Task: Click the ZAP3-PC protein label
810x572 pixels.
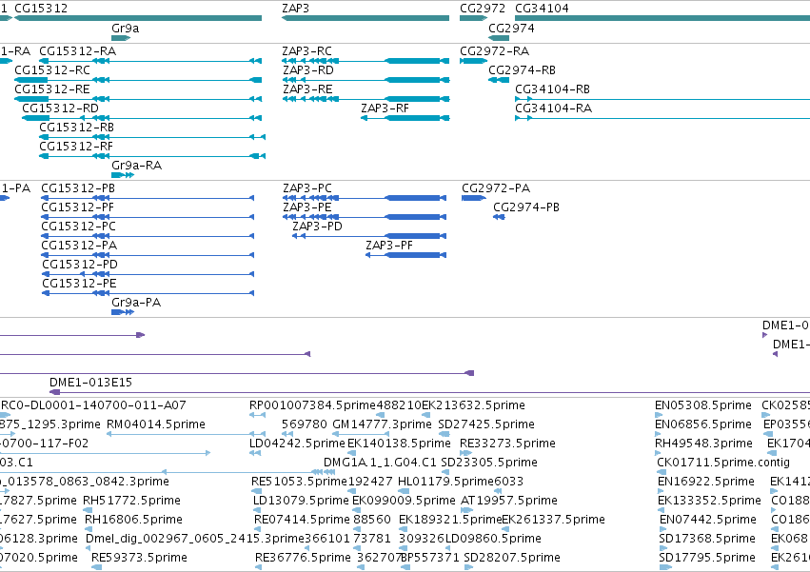Action: click(x=307, y=188)
